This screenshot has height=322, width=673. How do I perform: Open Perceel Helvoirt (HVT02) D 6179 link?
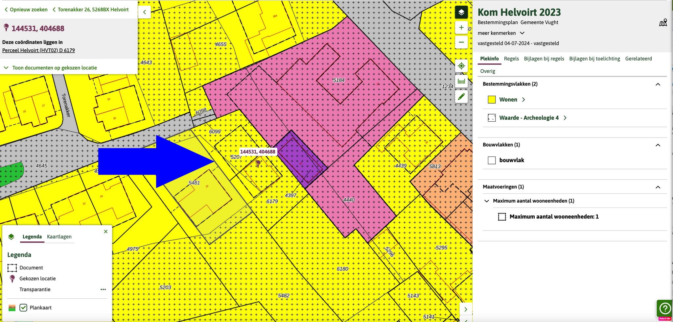(x=38, y=50)
